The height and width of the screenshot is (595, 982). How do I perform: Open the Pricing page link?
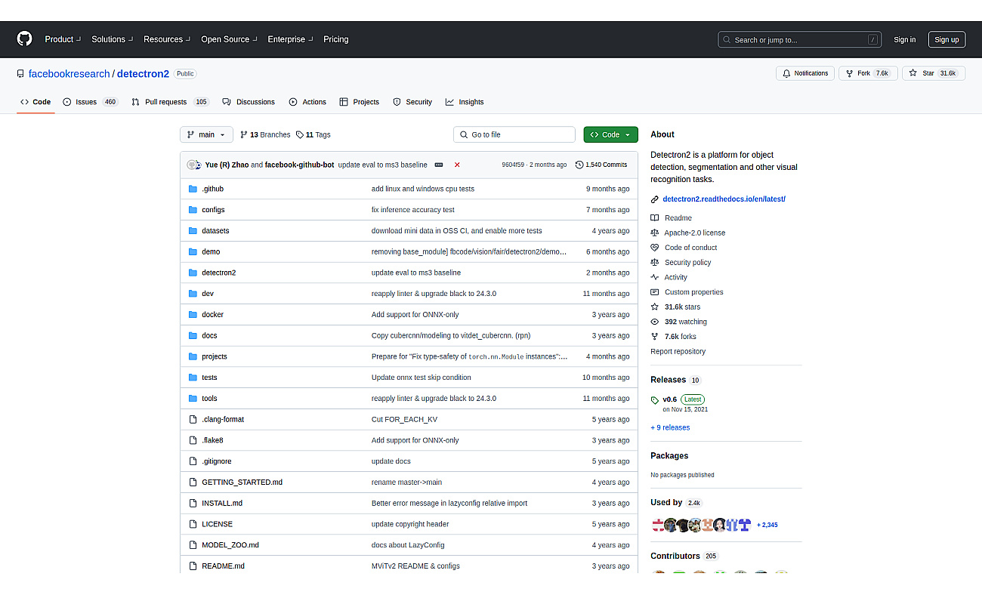click(x=336, y=39)
